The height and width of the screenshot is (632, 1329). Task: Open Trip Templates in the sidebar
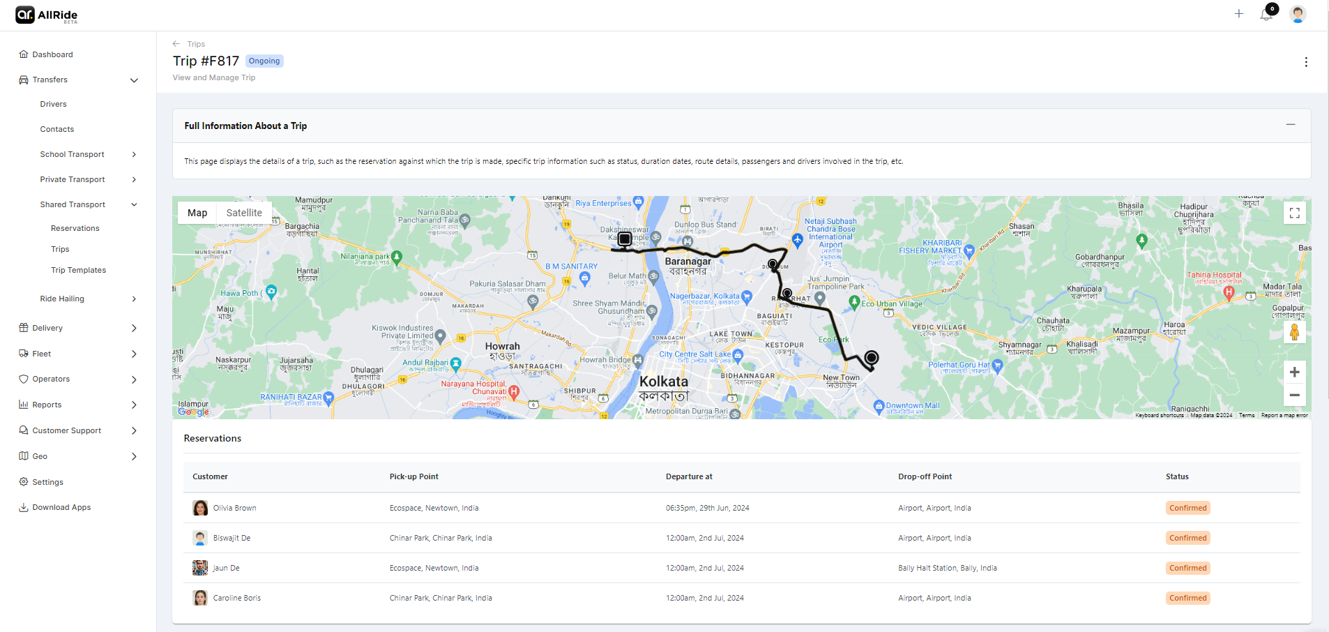click(x=78, y=271)
